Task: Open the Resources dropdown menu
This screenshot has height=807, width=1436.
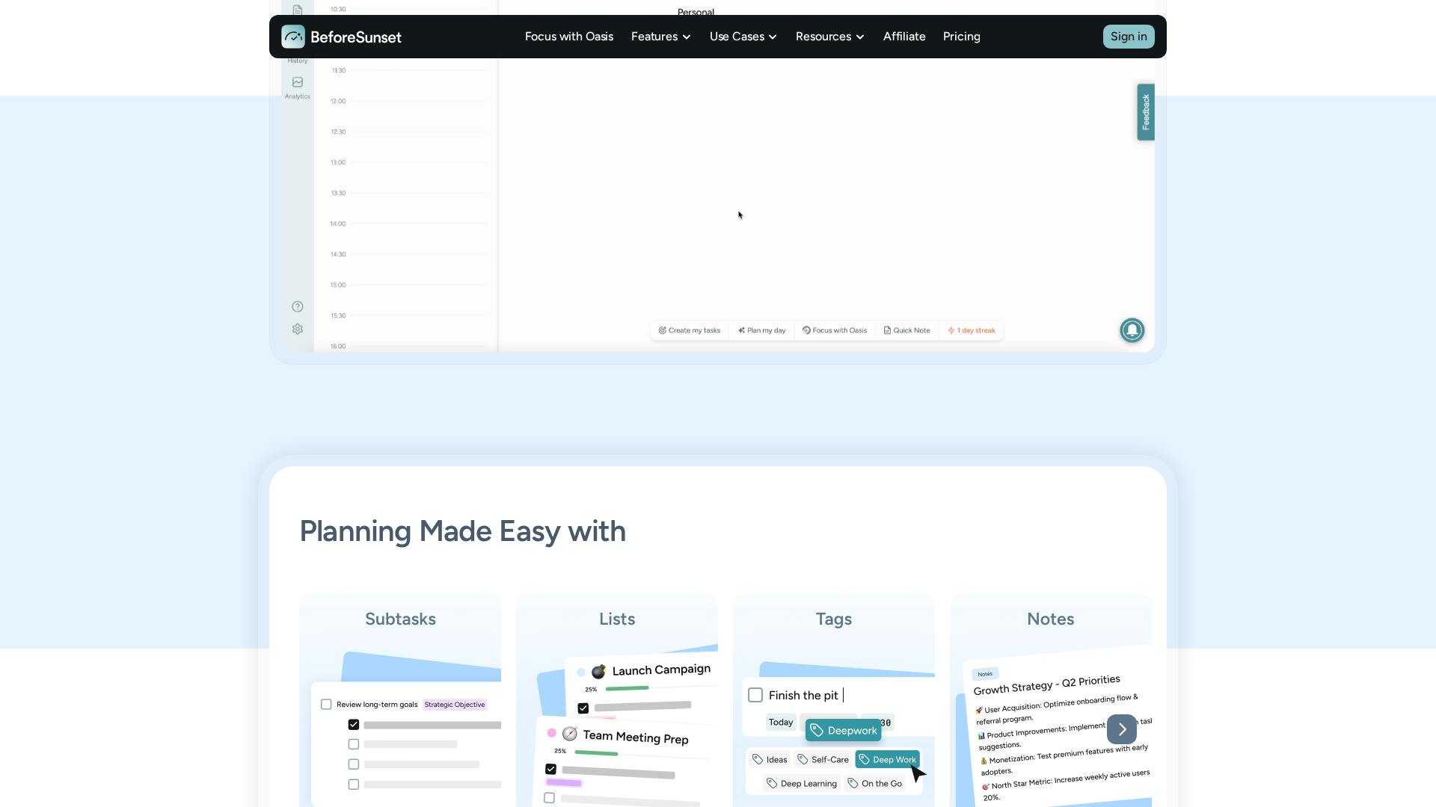Action: 829,37
